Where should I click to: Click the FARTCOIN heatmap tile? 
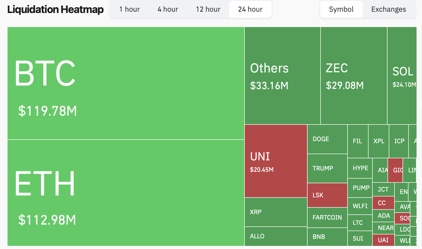(327, 218)
